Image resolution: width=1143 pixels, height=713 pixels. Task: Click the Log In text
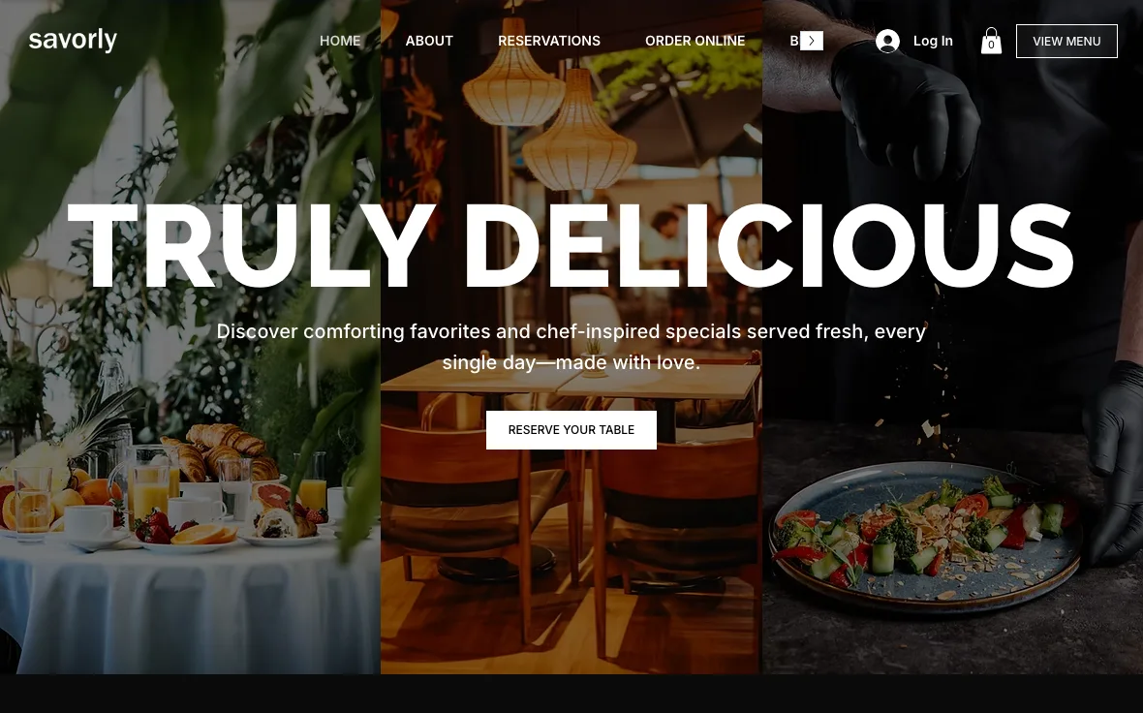(x=933, y=41)
